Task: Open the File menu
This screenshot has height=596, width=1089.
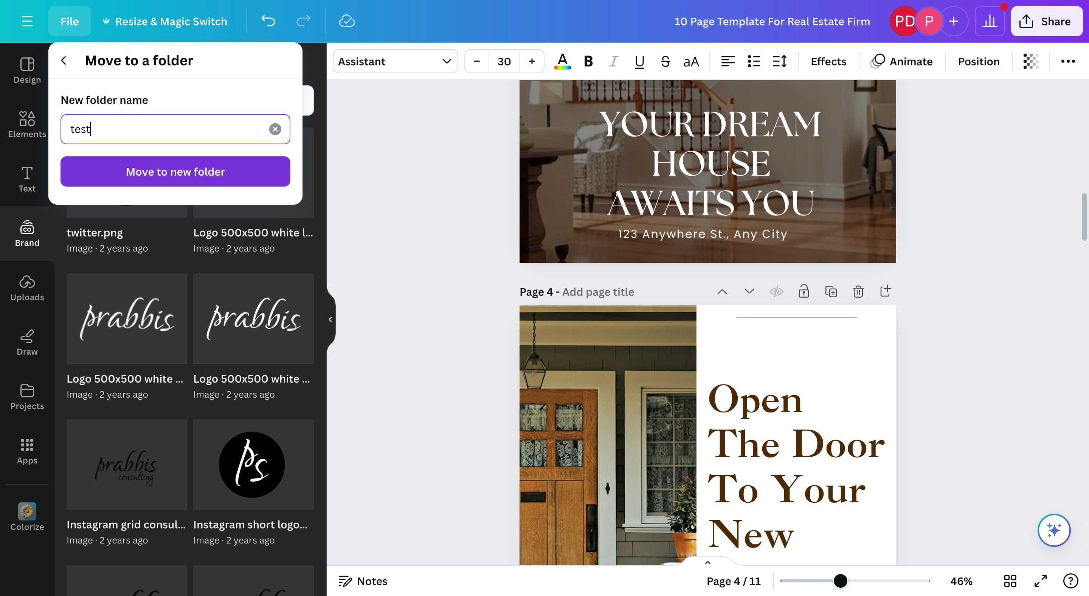Action: [x=69, y=21]
